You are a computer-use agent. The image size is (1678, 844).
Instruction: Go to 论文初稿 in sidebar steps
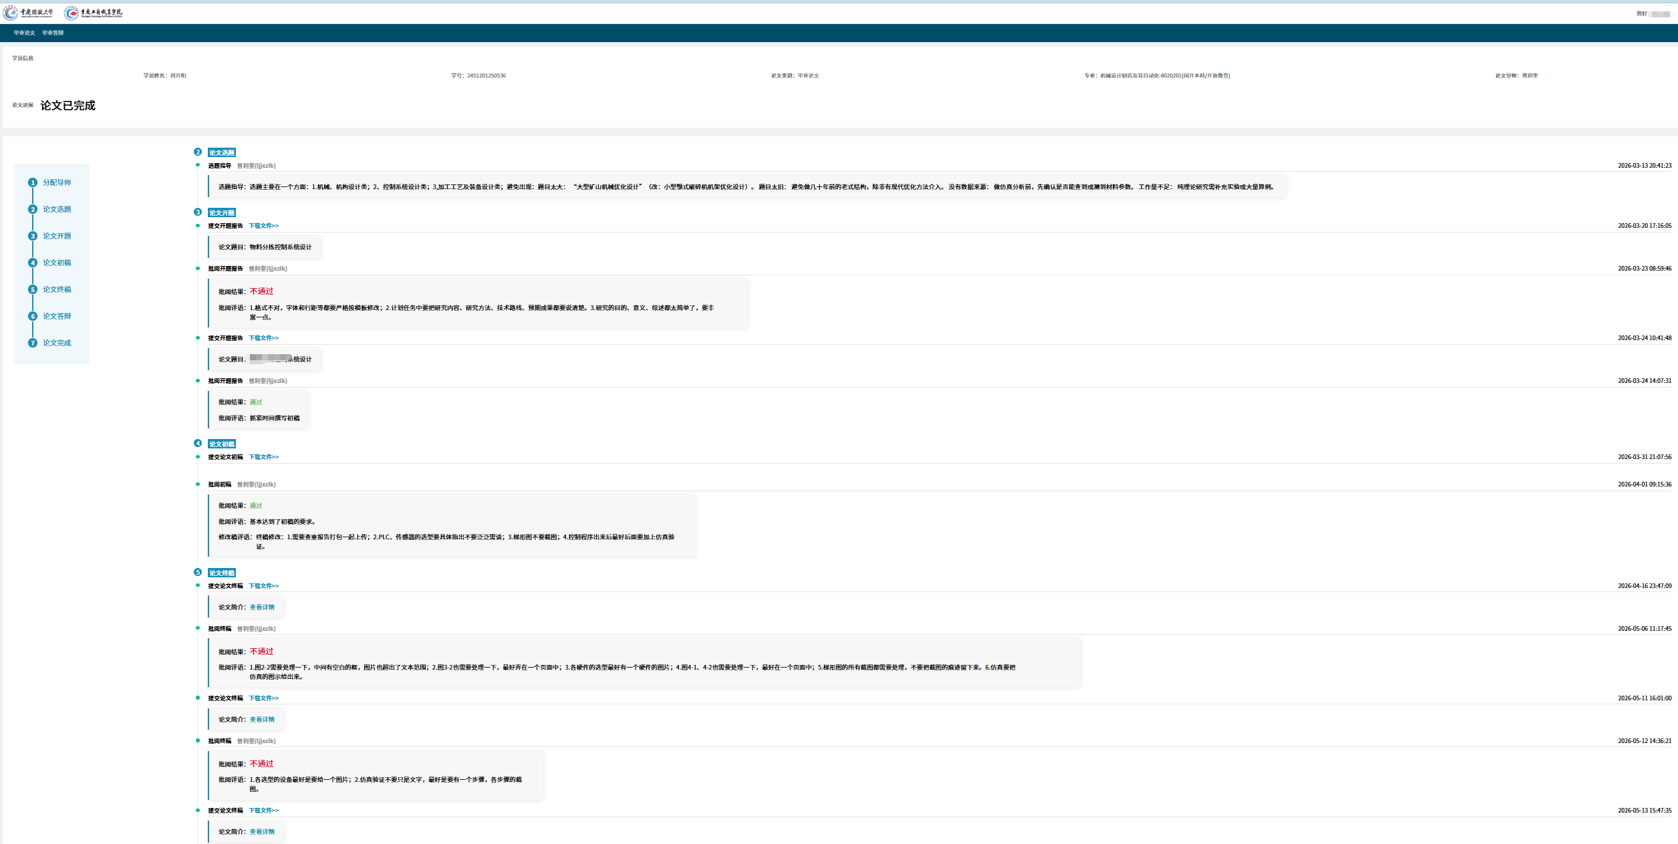click(57, 263)
